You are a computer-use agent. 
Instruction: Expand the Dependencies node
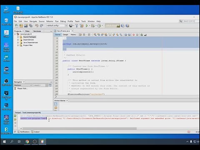18,40
